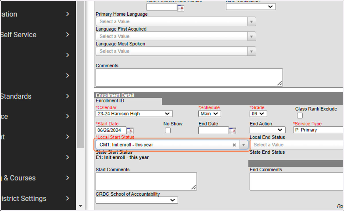Open the Service Type dropdown P: Primary
This screenshot has width=344, height=211.
tap(318, 130)
